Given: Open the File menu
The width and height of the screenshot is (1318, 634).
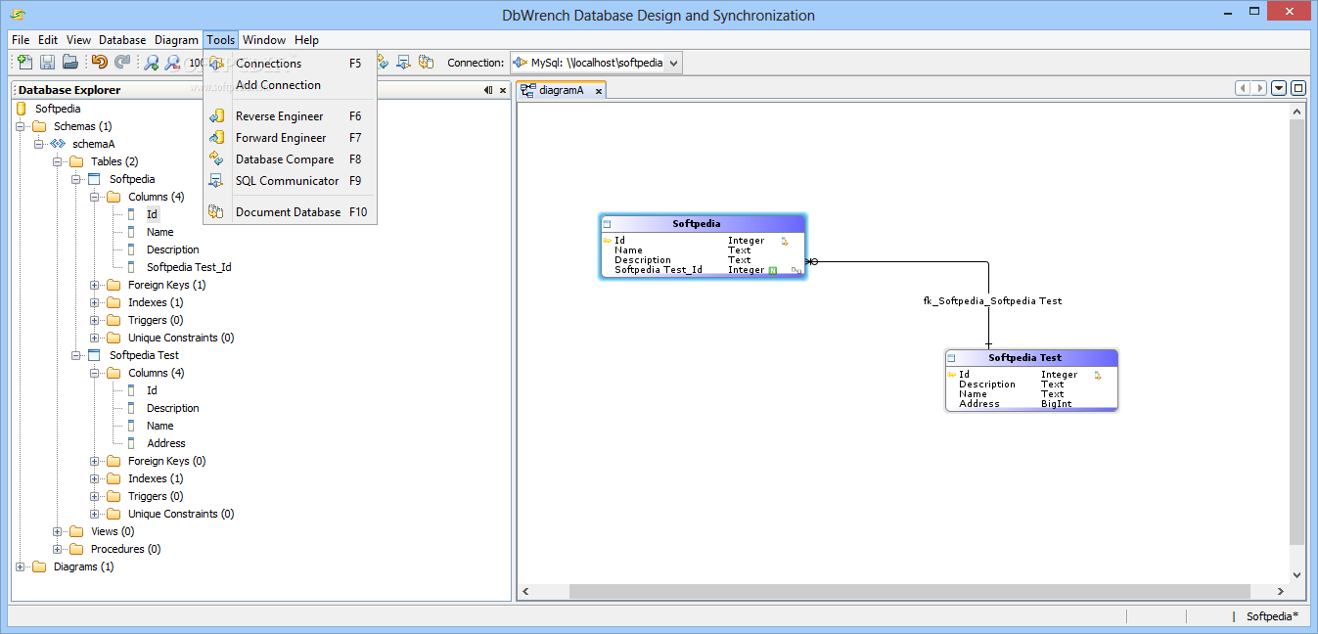Looking at the screenshot, I should pos(21,40).
